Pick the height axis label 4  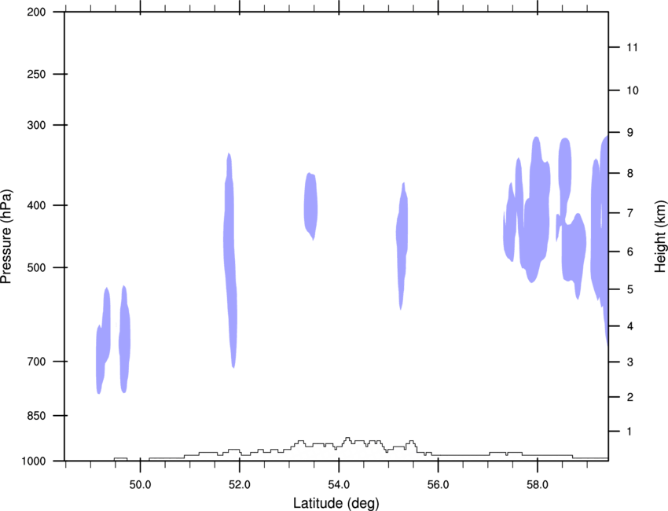pyautogui.click(x=630, y=326)
